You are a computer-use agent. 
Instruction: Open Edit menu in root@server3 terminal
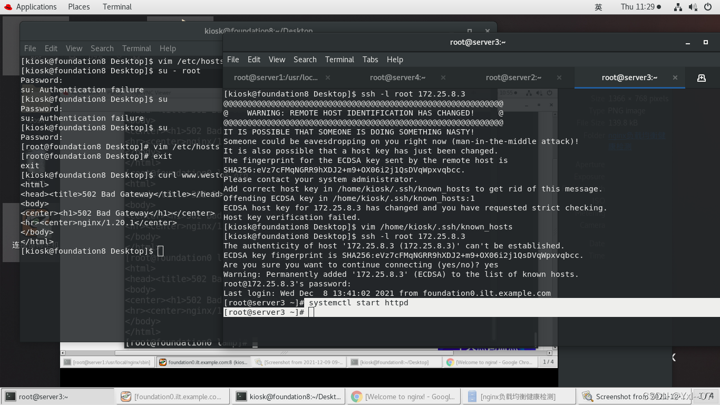(254, 60)
